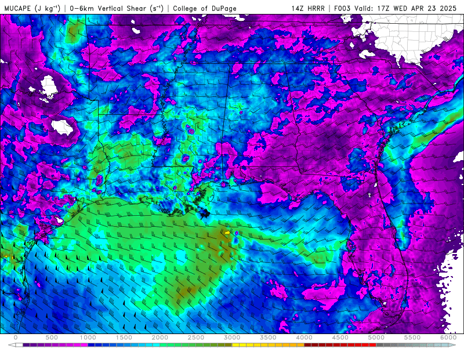Click the MUCAPE (J kg⁻¹) title label
464x348 pixels.
32,9
